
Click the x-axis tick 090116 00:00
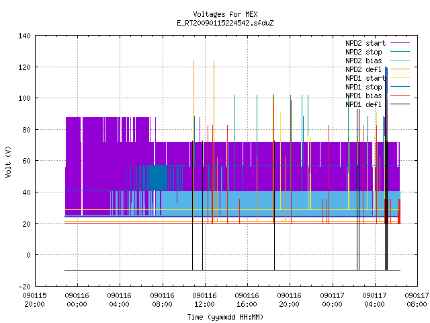click(x=77, y=300)
